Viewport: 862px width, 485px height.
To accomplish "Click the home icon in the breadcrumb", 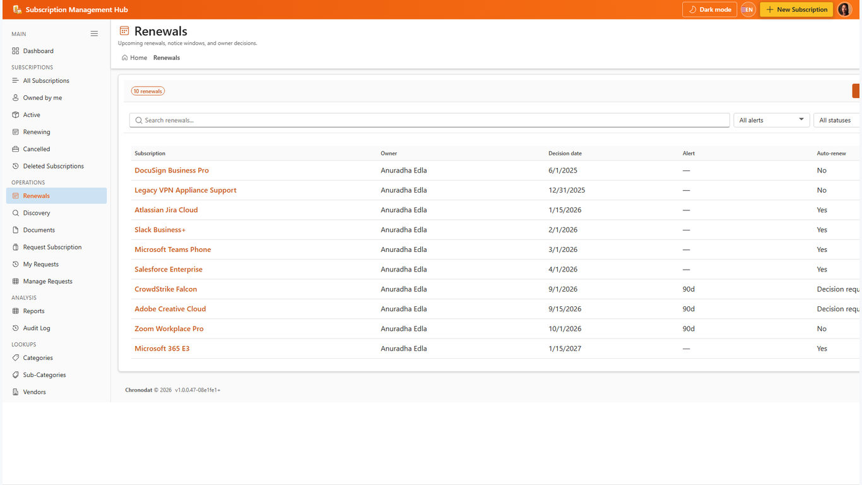I will [x=125, y=57].
